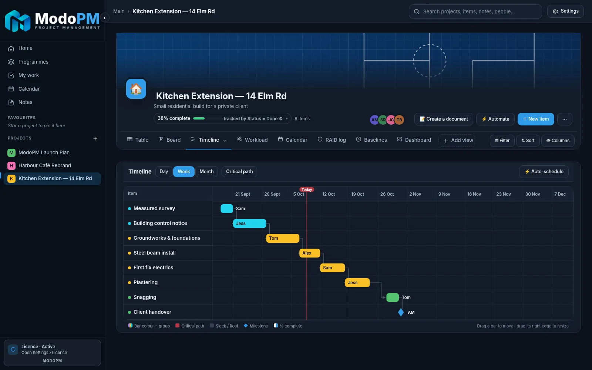The image size is (592, 370).
Task: Switch timeline scale to Day
Action: 164,172
